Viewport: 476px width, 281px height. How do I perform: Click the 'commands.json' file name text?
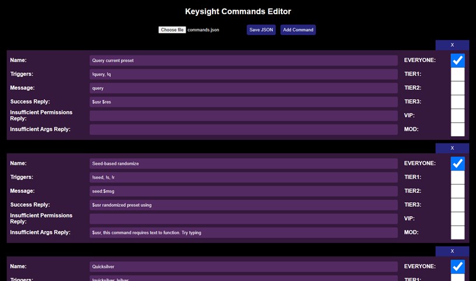point(203,30)
